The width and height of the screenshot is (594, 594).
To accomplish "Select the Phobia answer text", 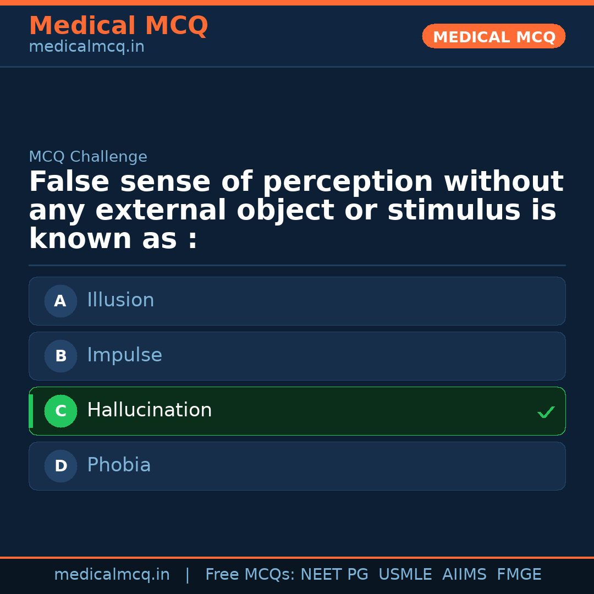I will [119, 465].
